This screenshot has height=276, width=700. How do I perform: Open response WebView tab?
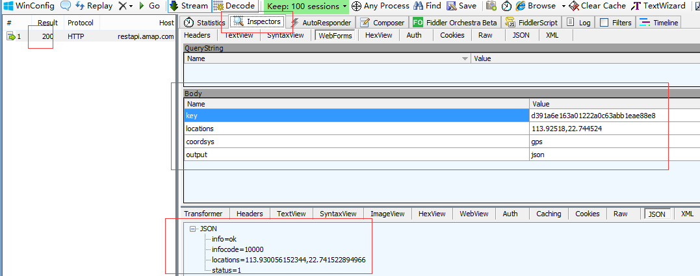click(x=474, y=214)
